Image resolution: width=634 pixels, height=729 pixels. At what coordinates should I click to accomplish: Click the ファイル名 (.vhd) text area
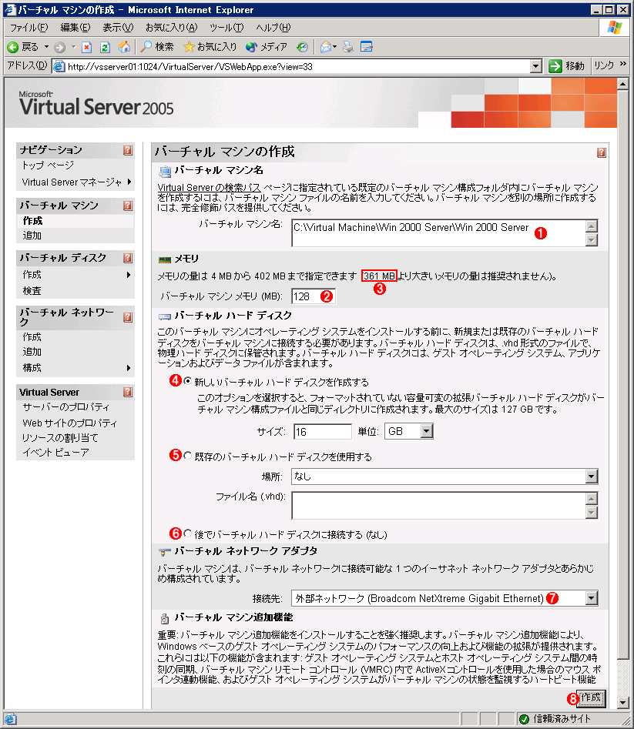[x=438, y=505]
